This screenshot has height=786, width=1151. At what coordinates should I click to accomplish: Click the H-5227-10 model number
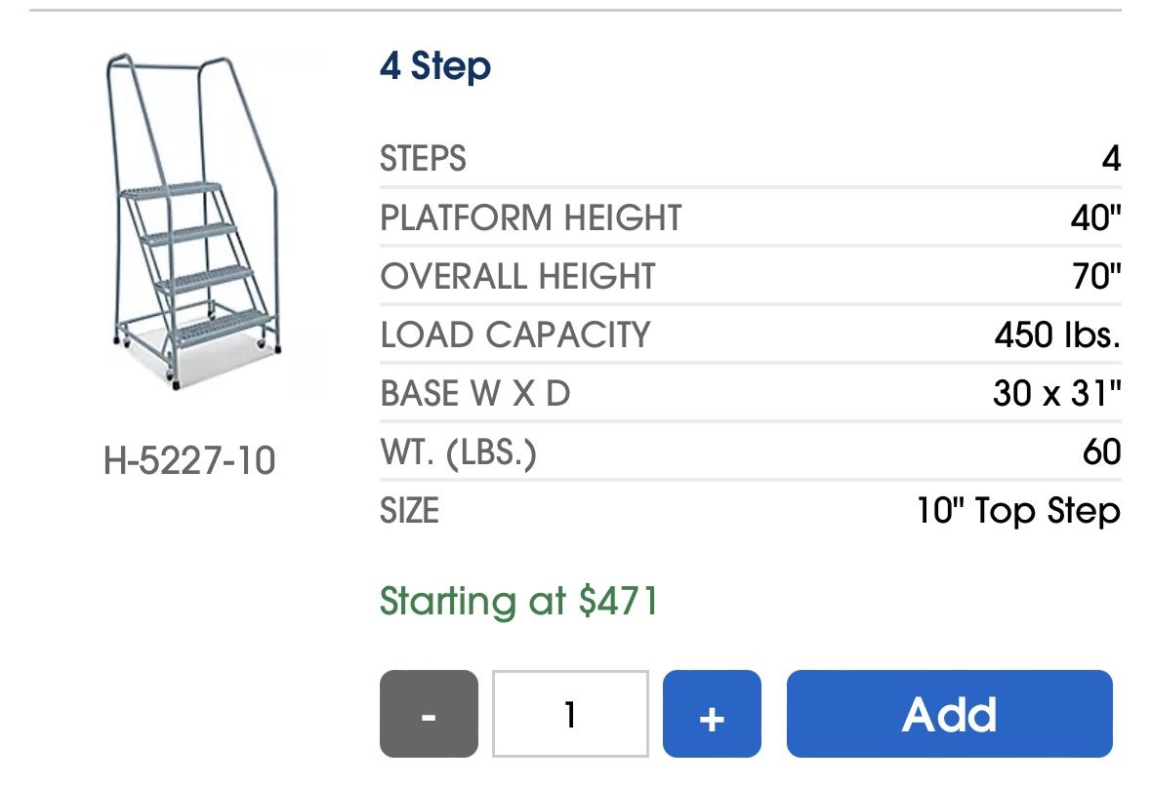190,462
